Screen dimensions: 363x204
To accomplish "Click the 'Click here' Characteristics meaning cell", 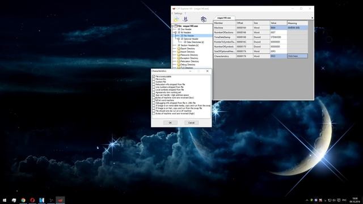I will (x=297, y=56).
